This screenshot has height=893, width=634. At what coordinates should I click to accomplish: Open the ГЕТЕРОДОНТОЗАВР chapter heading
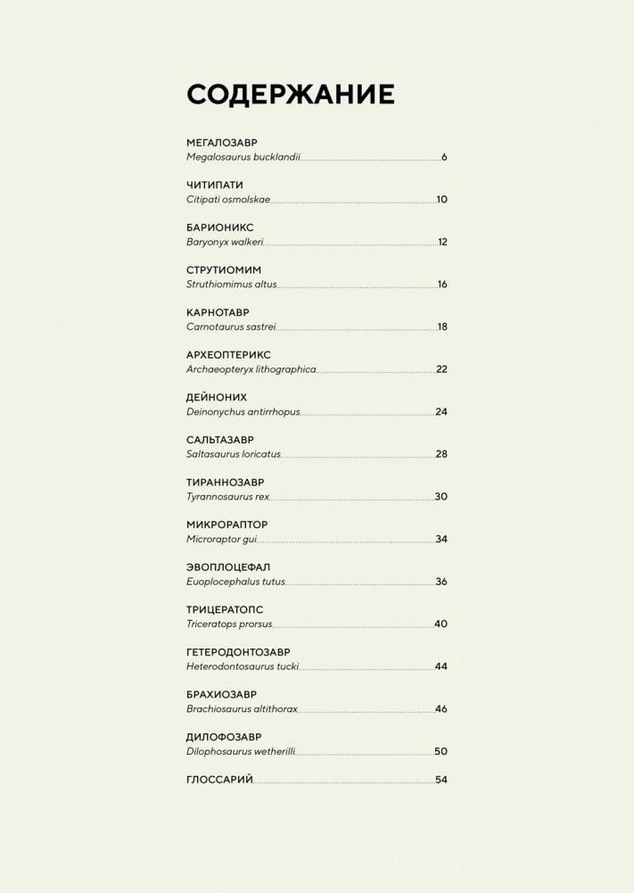click(238, 652)
